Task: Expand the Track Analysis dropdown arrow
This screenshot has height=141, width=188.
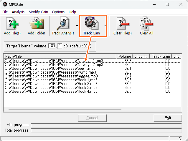Action: tap(77, 26)
